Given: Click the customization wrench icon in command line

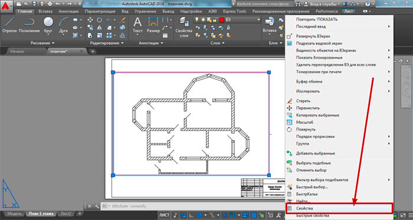Looking at the screenshot, I should (96, 206).
